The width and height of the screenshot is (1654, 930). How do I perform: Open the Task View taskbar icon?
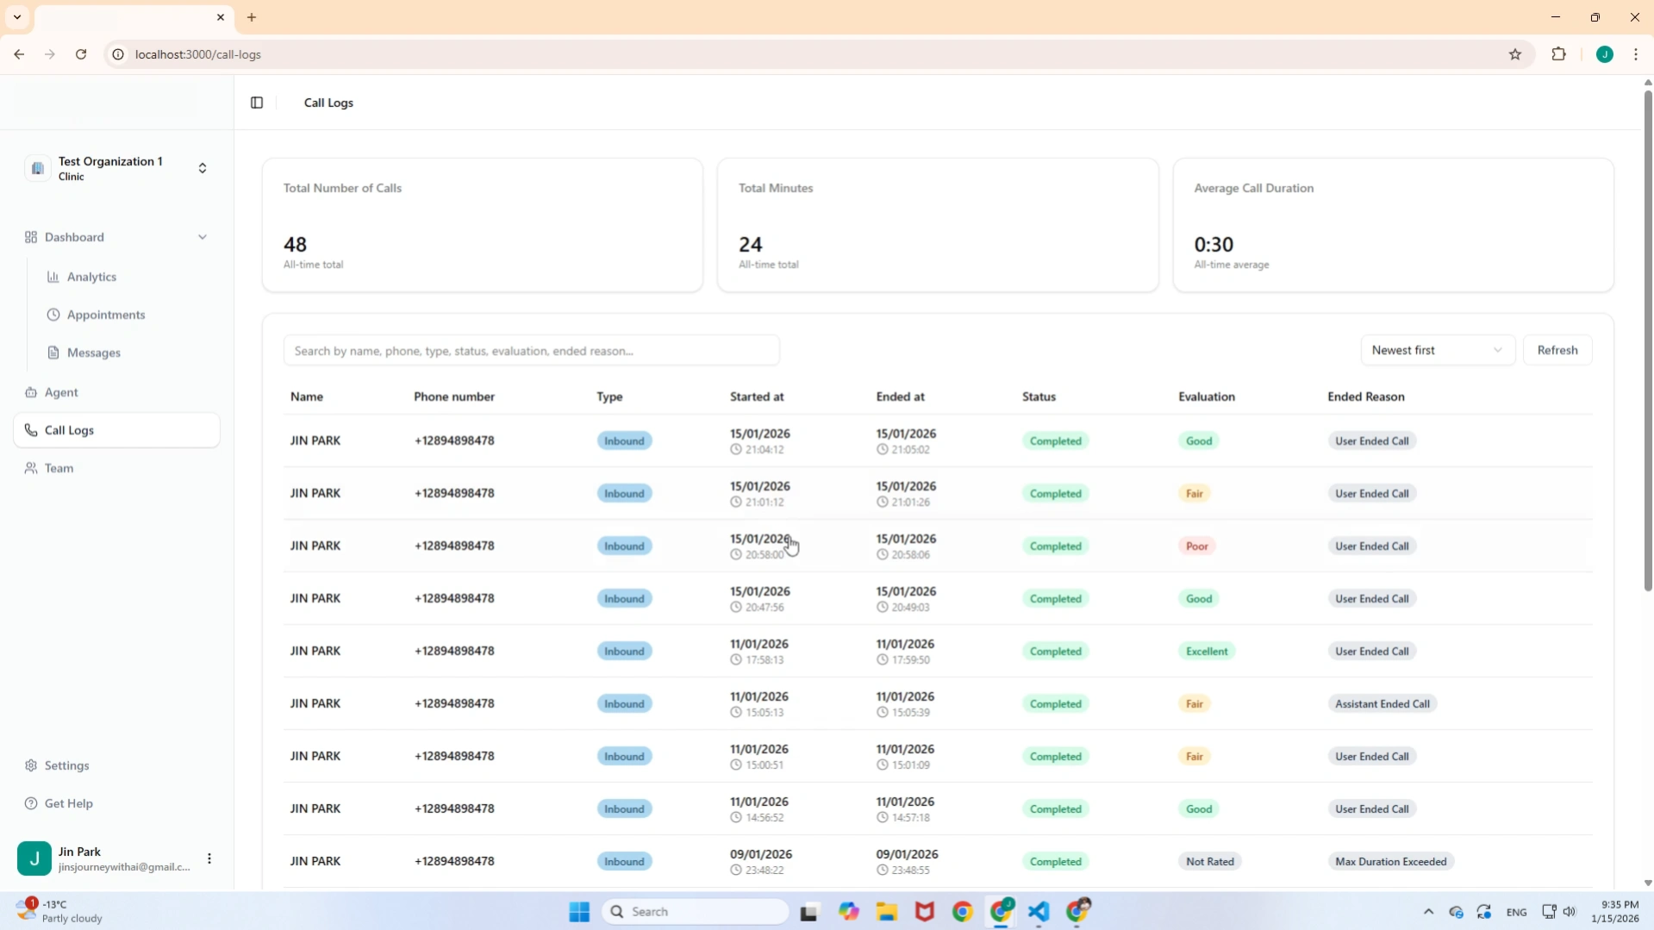(x=808, y=911)
